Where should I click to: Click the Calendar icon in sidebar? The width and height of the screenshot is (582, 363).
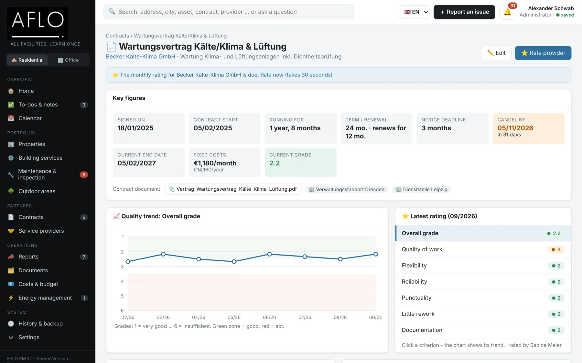11,118
